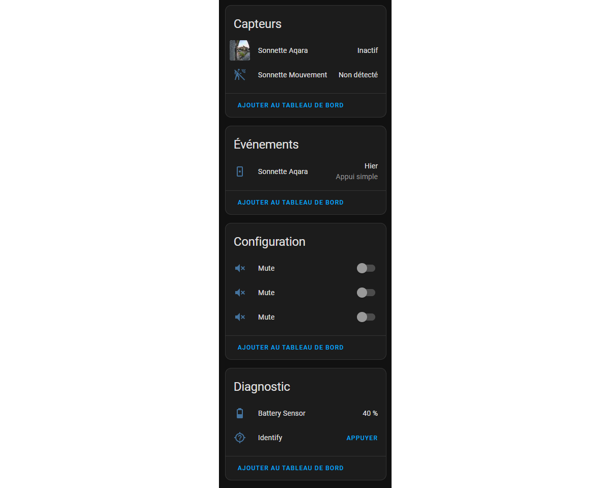Add Événements card to dashboard
This screenshot has height=488, width=611.
[291, 203]
